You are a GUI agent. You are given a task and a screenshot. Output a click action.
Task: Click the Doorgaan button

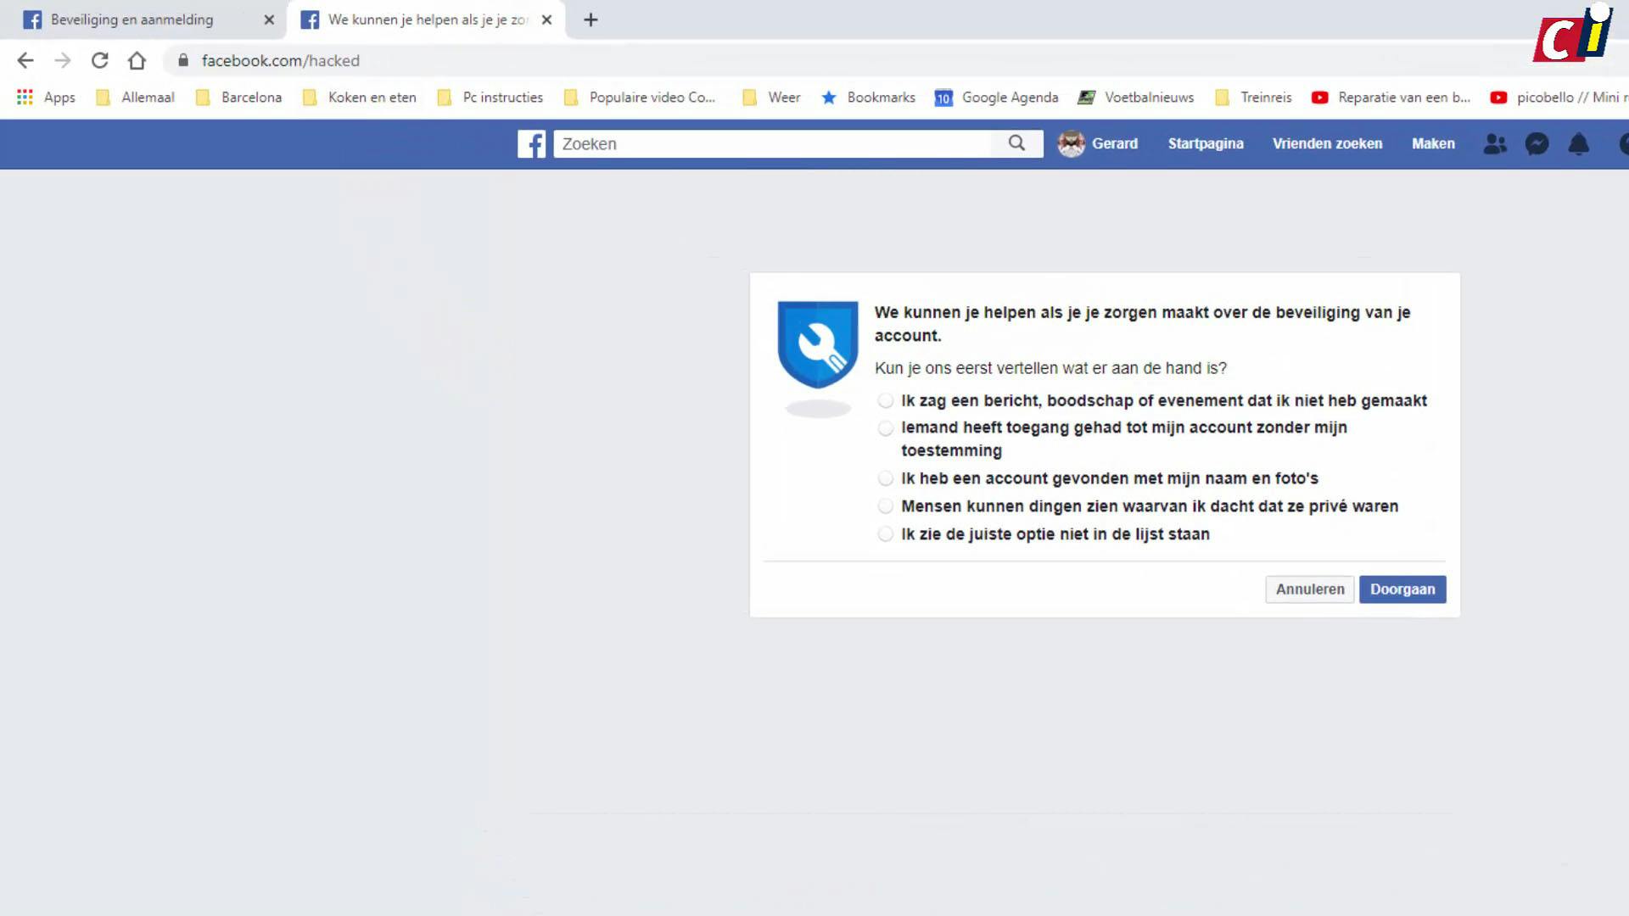(1402, 589)
